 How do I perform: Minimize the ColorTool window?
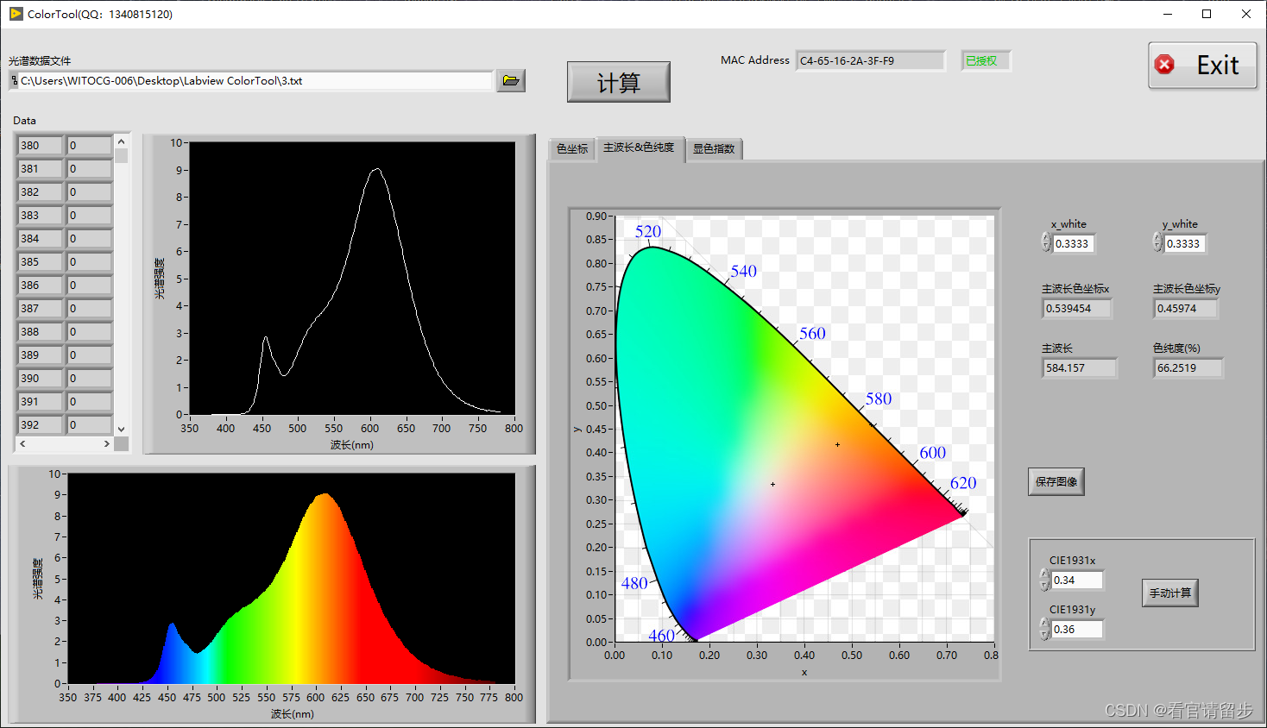(x=1167, y=14)
